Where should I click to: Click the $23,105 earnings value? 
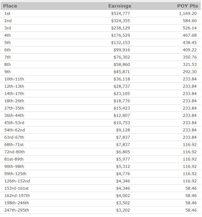121,94
